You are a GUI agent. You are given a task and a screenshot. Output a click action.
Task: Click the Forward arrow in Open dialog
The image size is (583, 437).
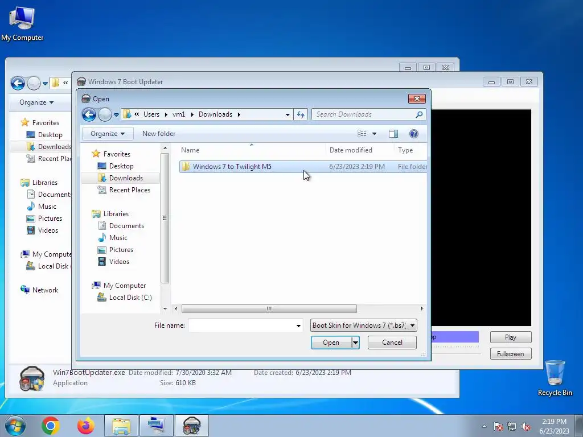pos(105,114)
